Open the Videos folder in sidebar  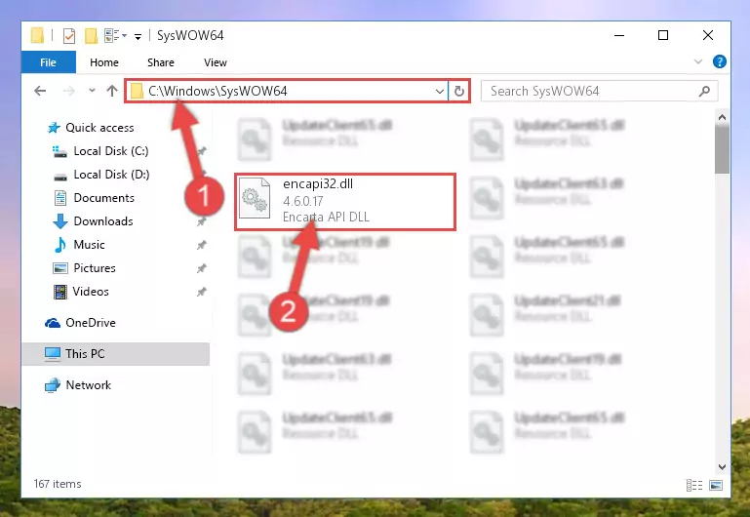pyautogui.click(x=91, y=292)
